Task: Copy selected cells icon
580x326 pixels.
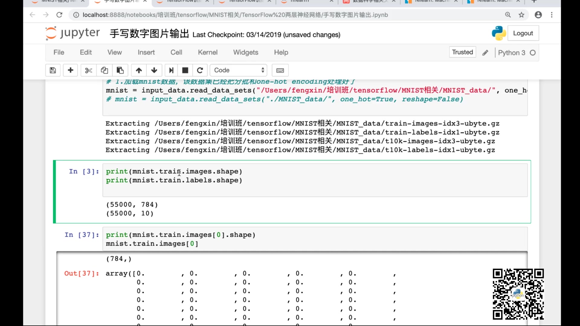Action: click(105, 70)
